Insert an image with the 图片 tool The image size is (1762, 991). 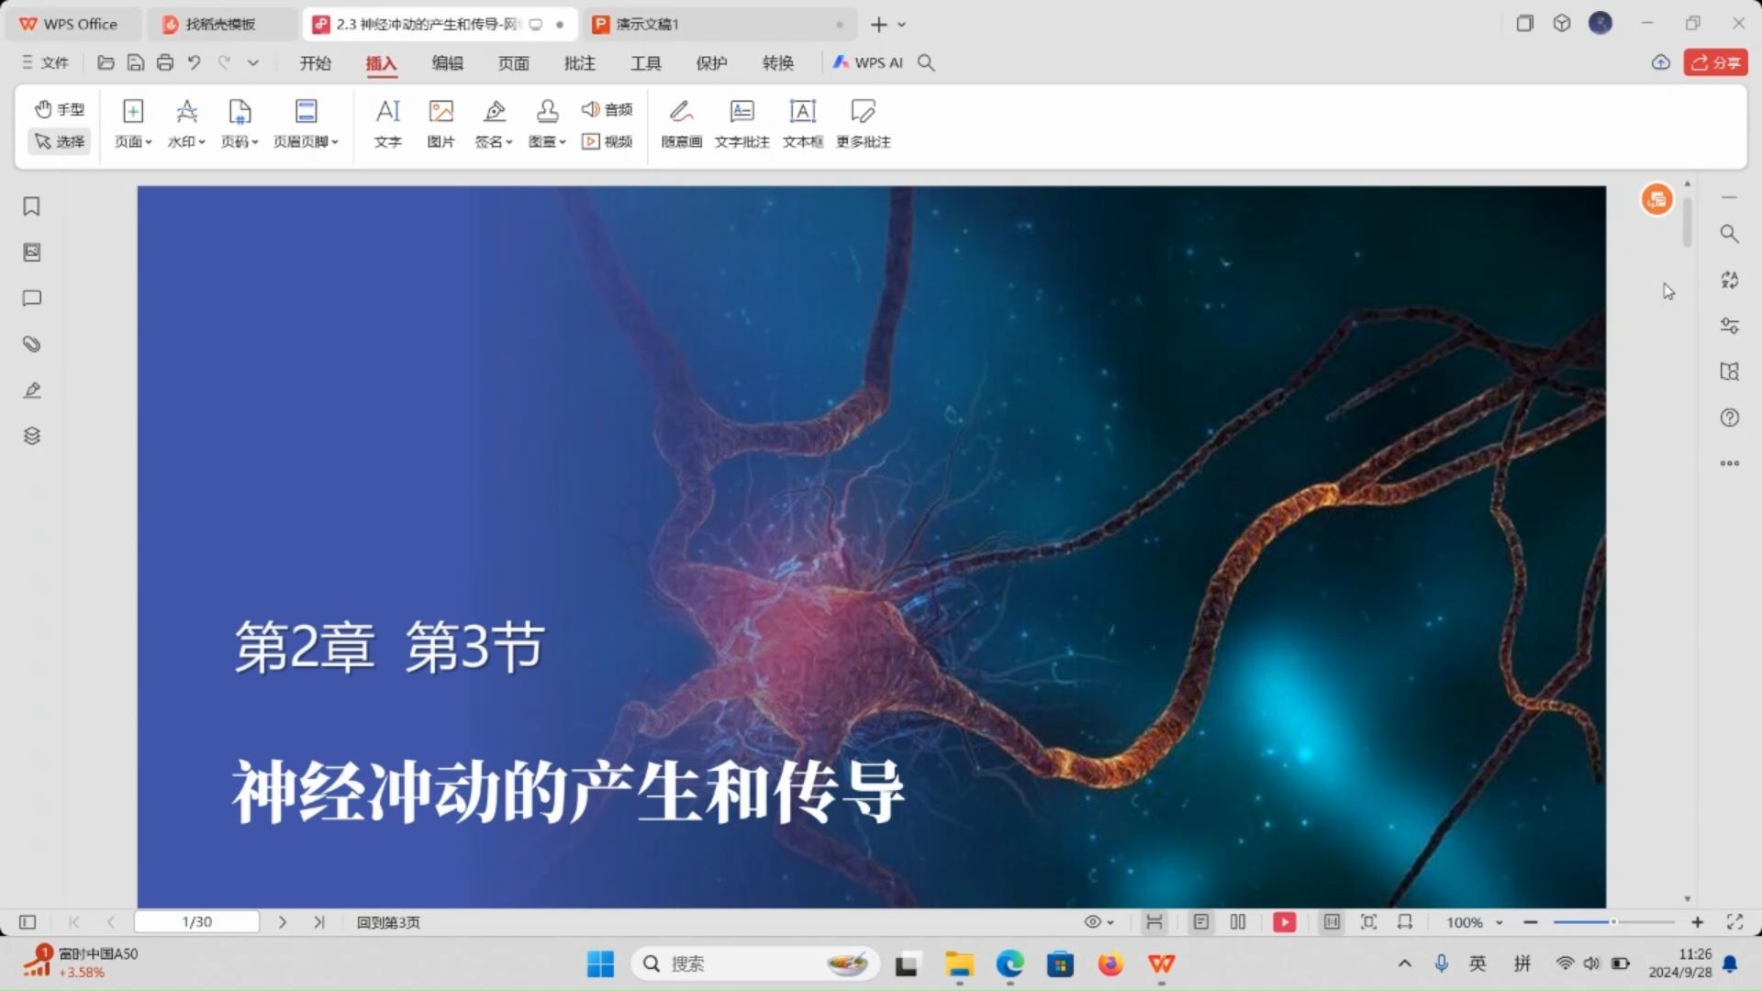pos(441,124)
